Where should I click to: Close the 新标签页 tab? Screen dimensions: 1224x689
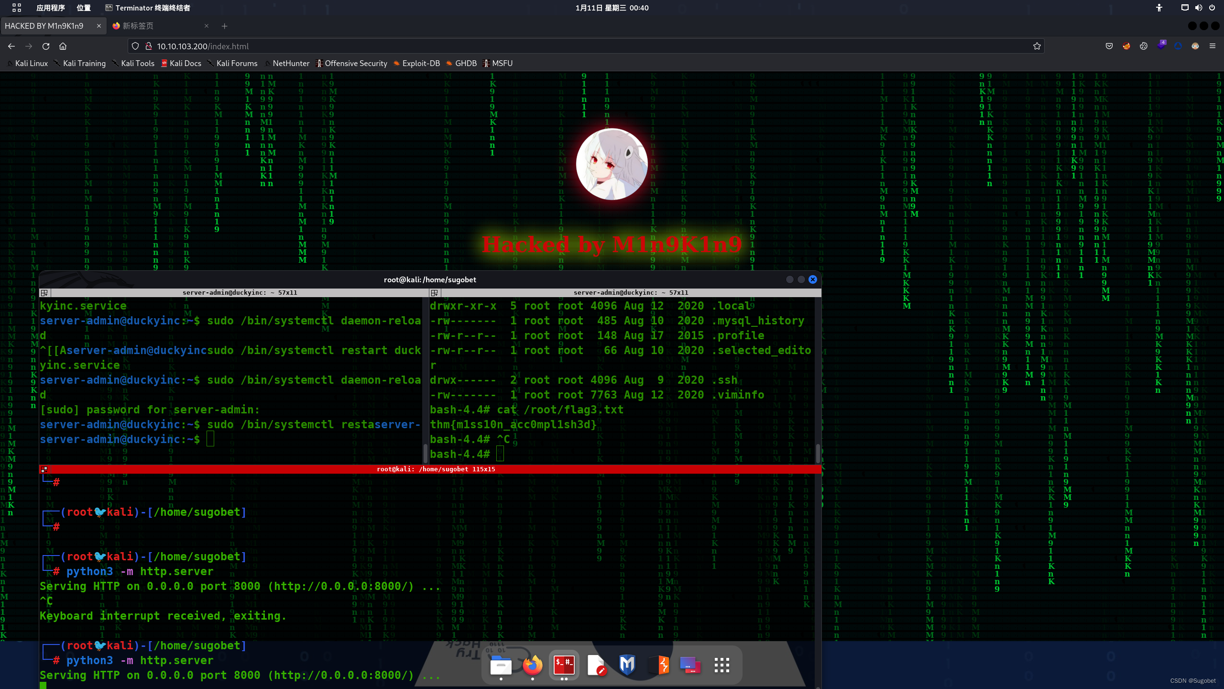(x=207, y=26)
